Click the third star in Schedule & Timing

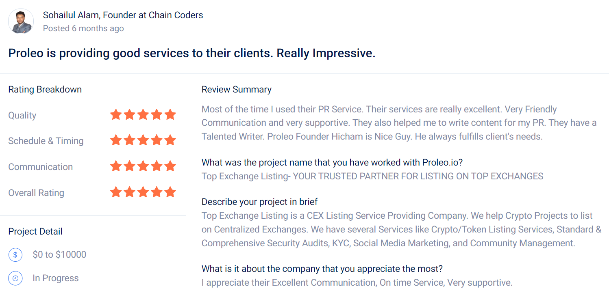tap(143, 141)
